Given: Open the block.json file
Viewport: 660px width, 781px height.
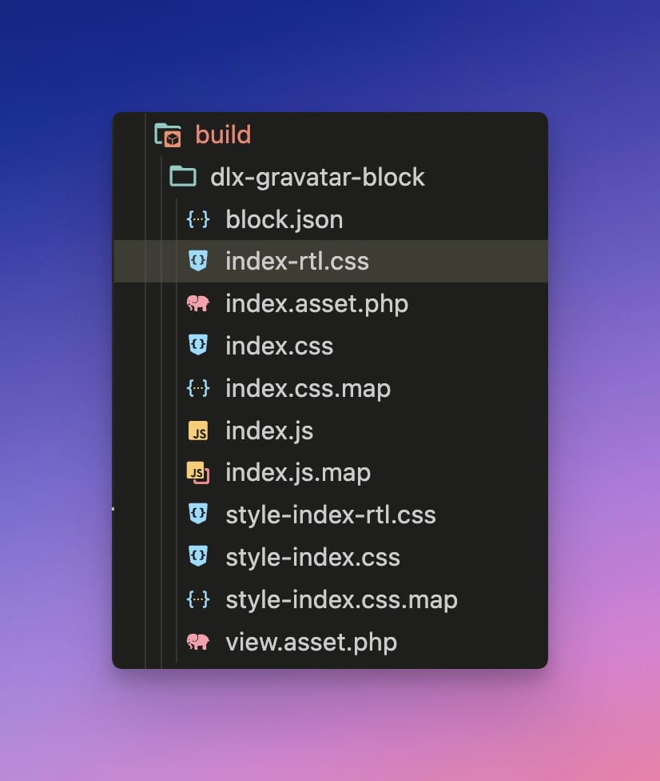Looking at the screenshot, I should click(x=284, y=219).
